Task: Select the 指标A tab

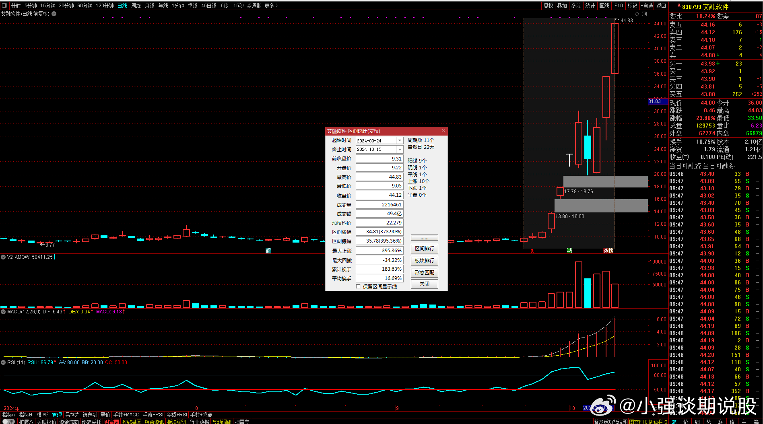Action: tap(9, 415)
